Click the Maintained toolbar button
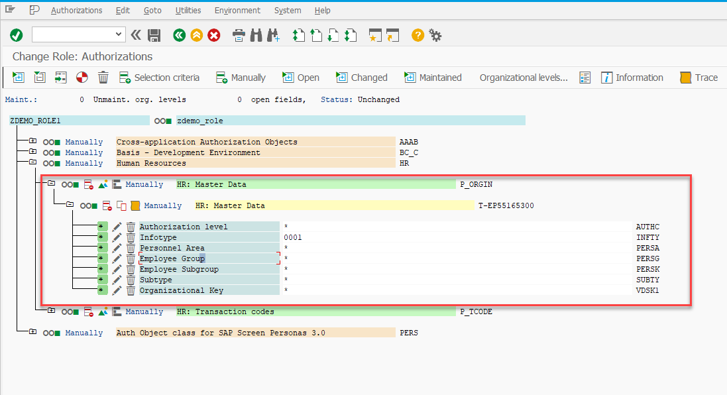727x395 pixels. tap(433, 78)
